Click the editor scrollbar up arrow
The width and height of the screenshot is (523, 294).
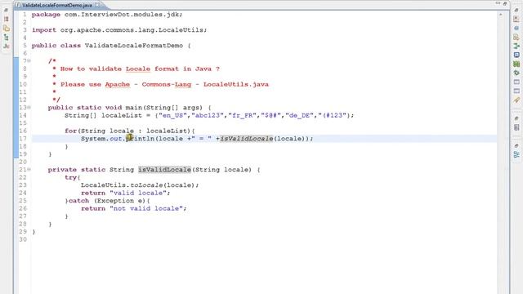coord(501,15)
